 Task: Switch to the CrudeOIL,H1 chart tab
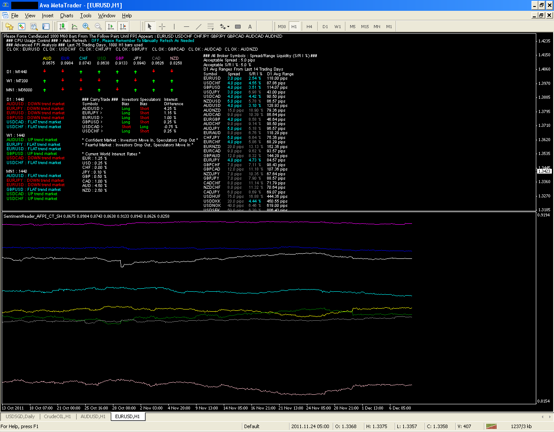coord(57,416)
